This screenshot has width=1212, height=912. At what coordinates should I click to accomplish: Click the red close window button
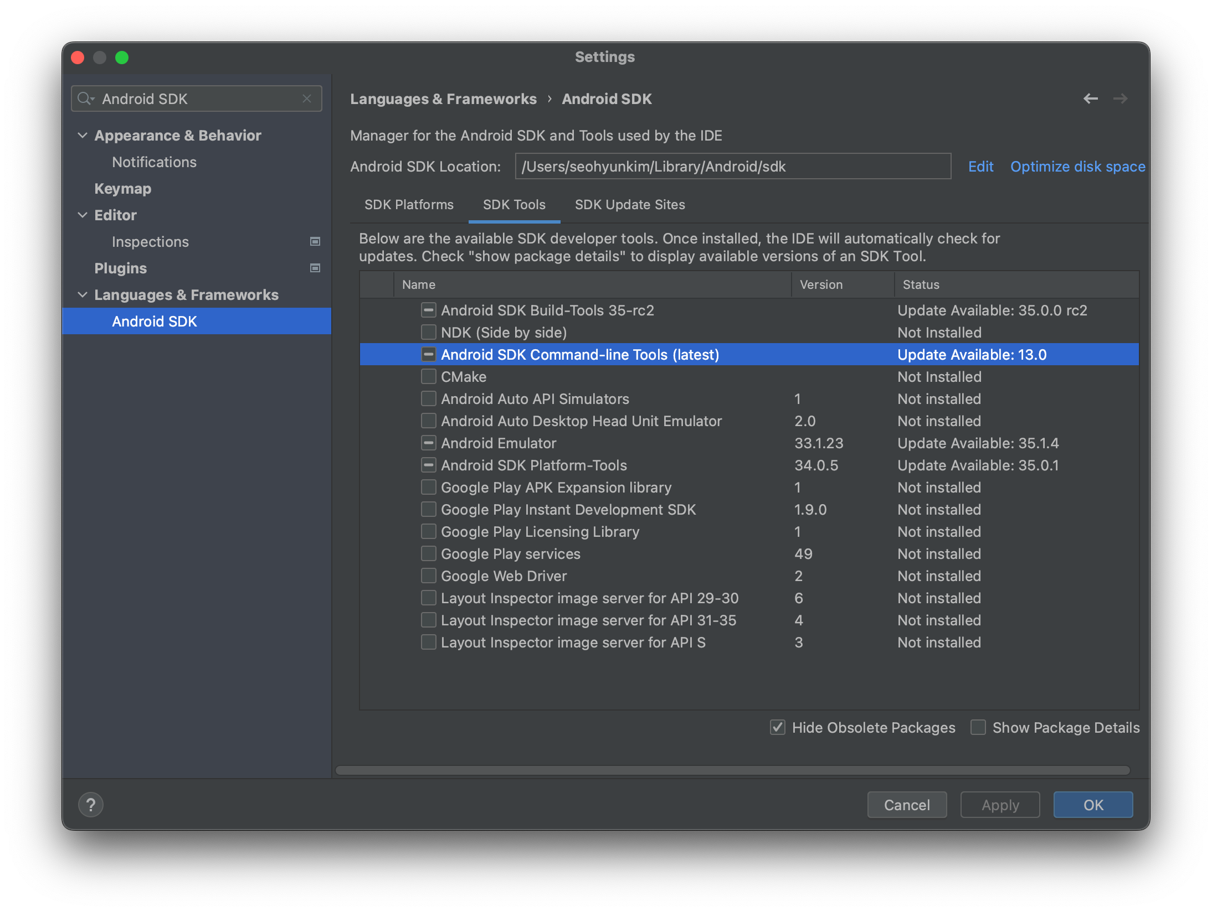coord(78,58)
